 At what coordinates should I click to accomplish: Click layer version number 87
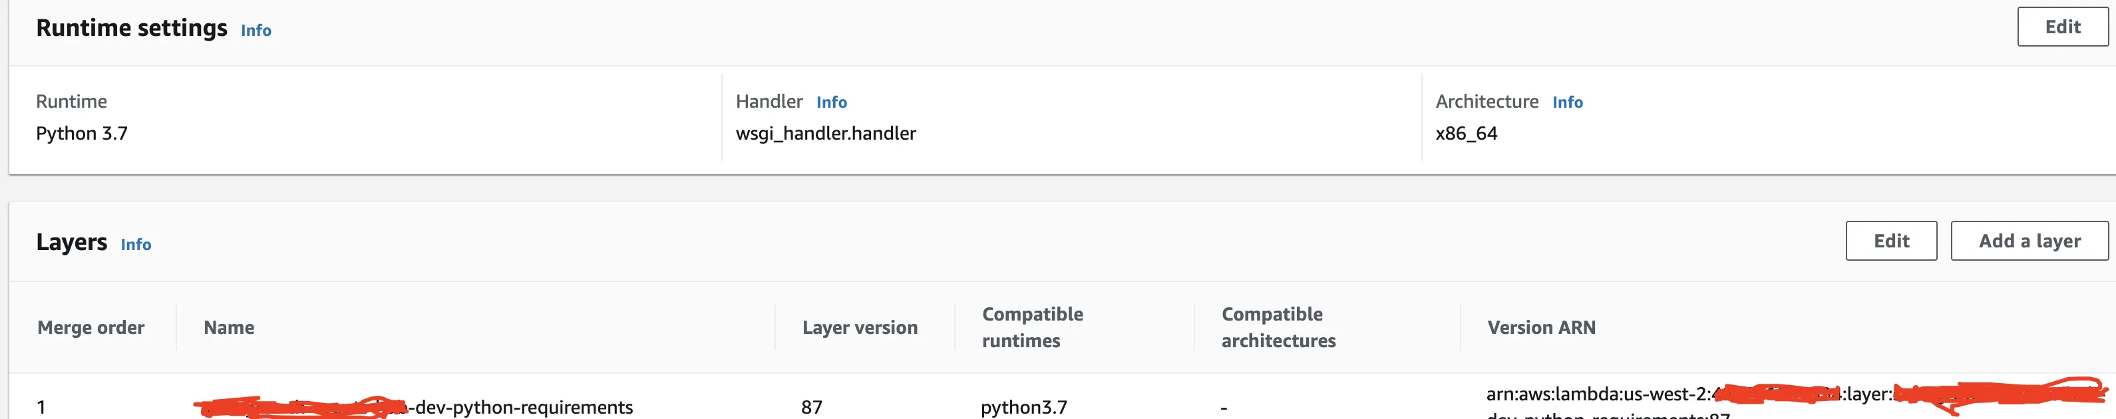coord(812,408)
